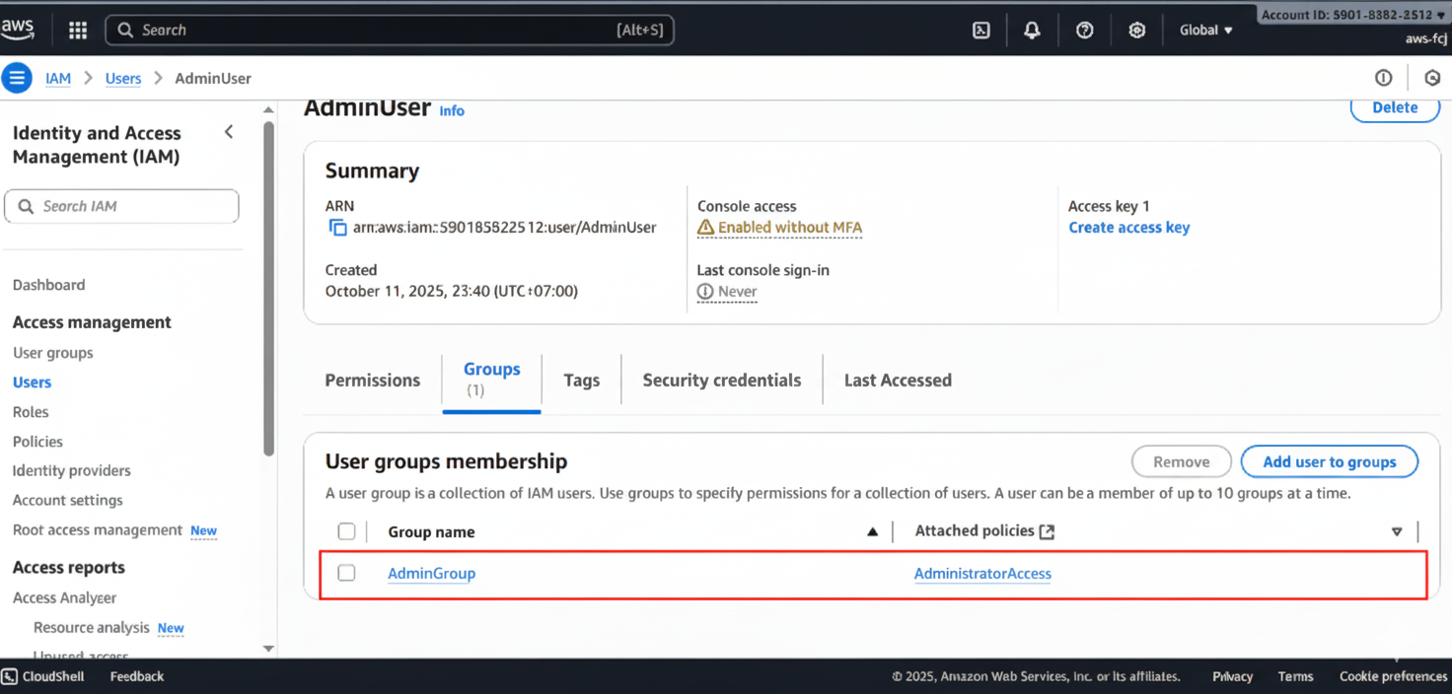Focus the Search IAM field
Image resolution: width=1452 pixels, height=694 pixels.
tap(121, 206)
